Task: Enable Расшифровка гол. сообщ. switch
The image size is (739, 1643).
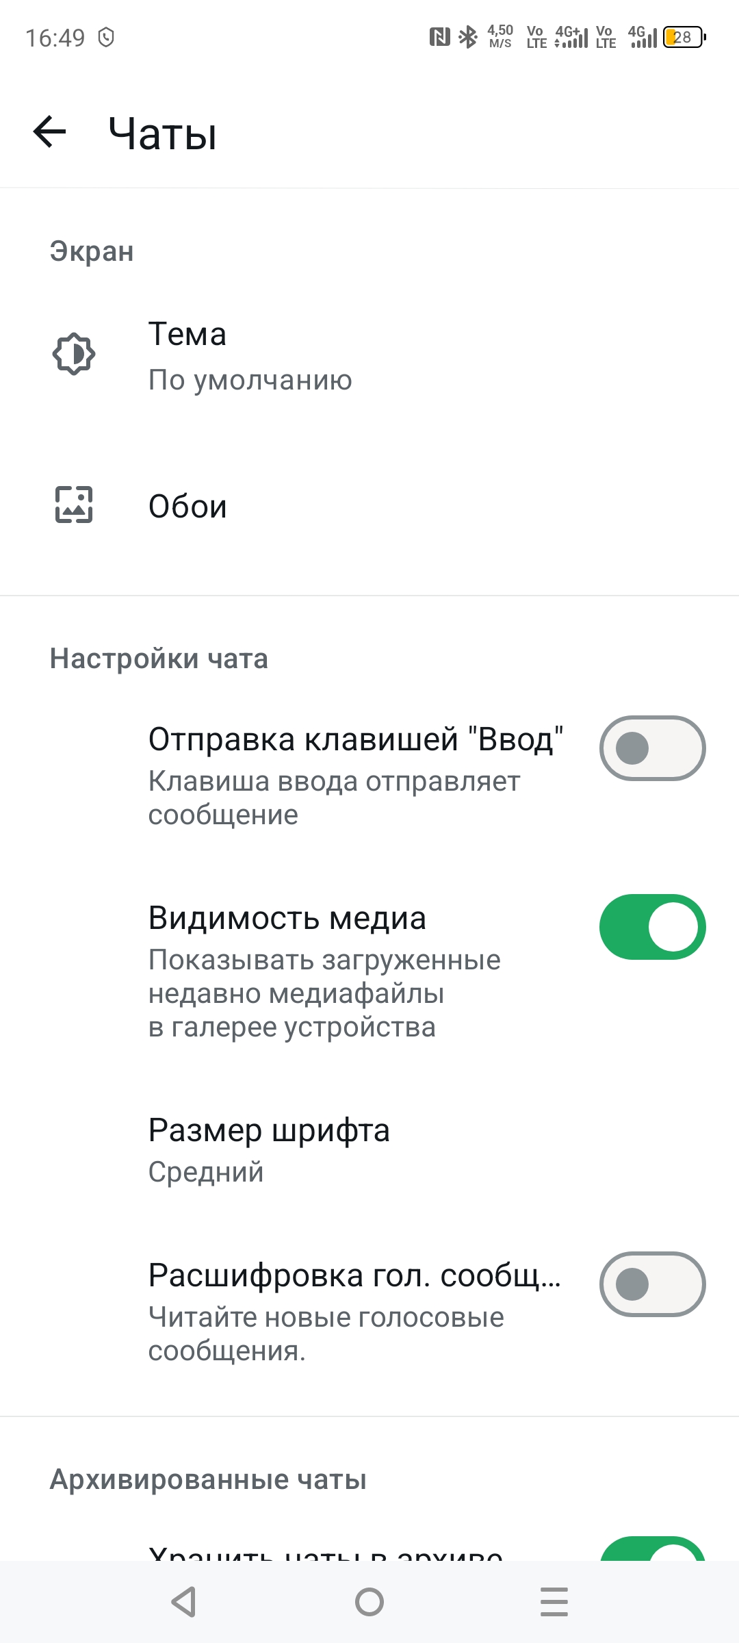Action: click(x=652, y=1284)
